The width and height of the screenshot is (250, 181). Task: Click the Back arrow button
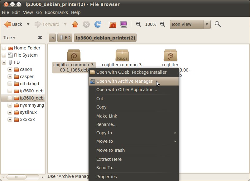click(x=13, y=24)
